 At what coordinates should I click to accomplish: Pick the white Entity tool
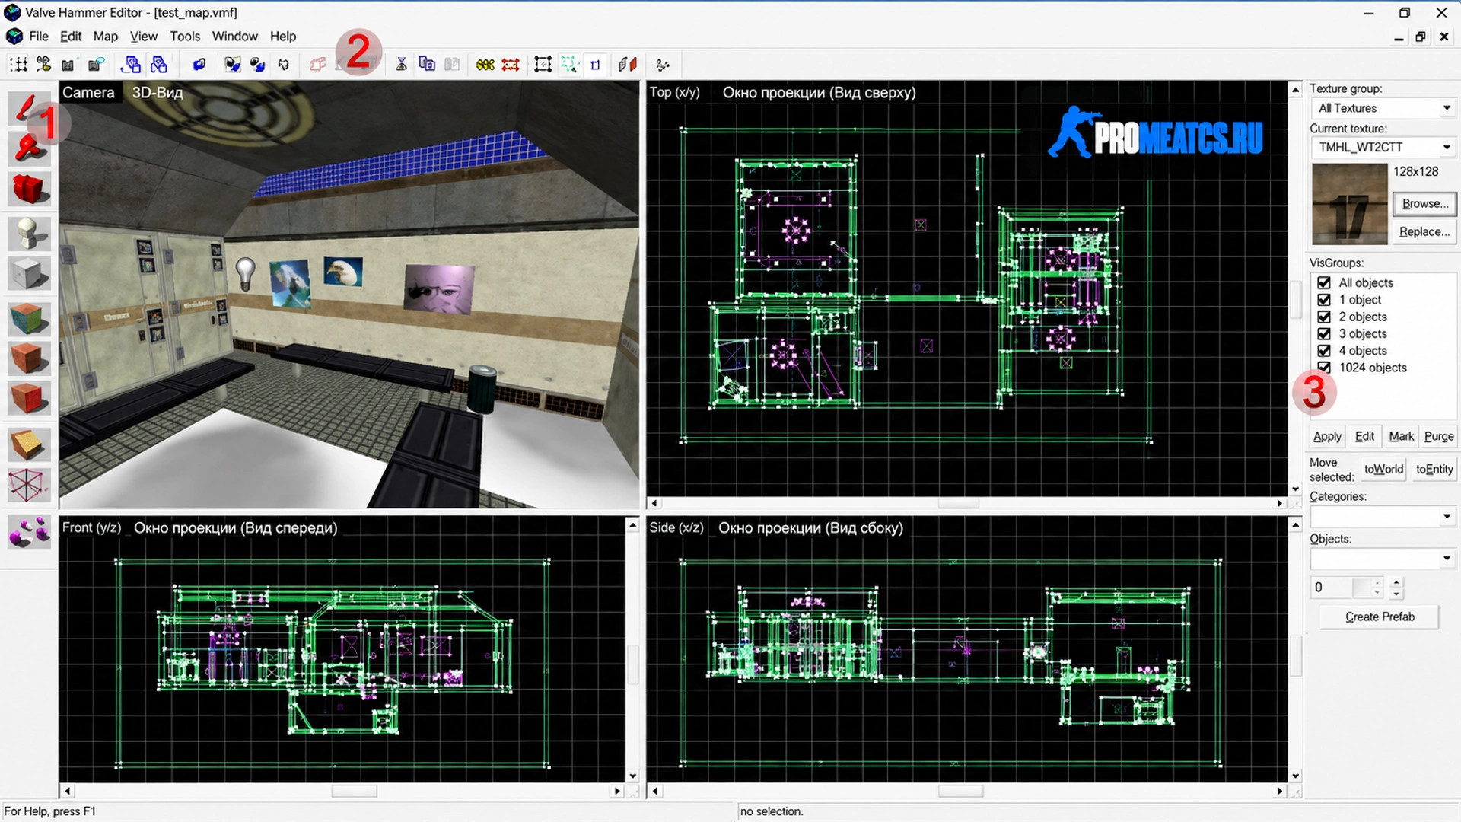29,233
